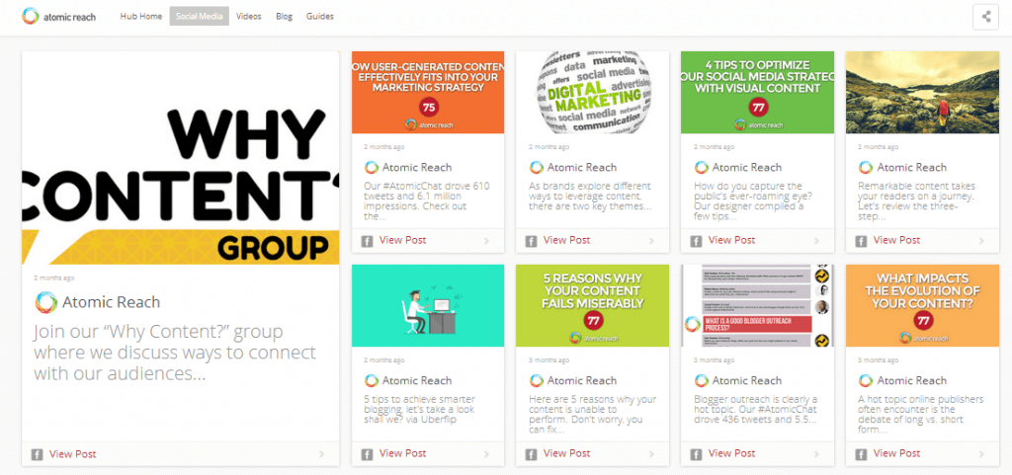Click Facebook icon on Digital Marketing card
This screenshot has width=1012, height=475.
click(531, 241)
